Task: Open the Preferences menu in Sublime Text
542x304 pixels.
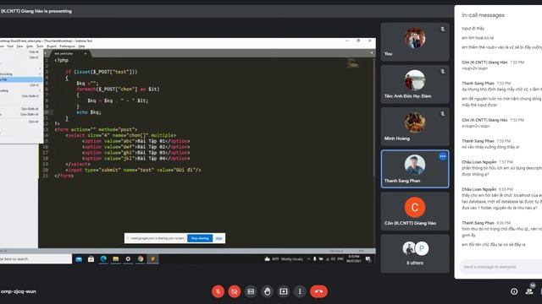Action: point(67,46)
